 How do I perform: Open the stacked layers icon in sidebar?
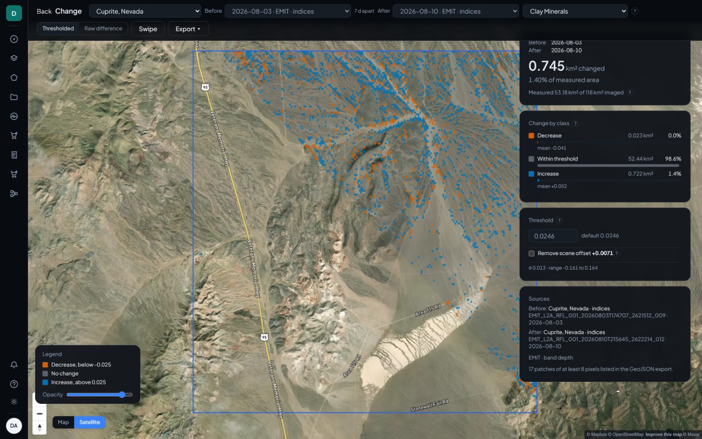(14, 59)
